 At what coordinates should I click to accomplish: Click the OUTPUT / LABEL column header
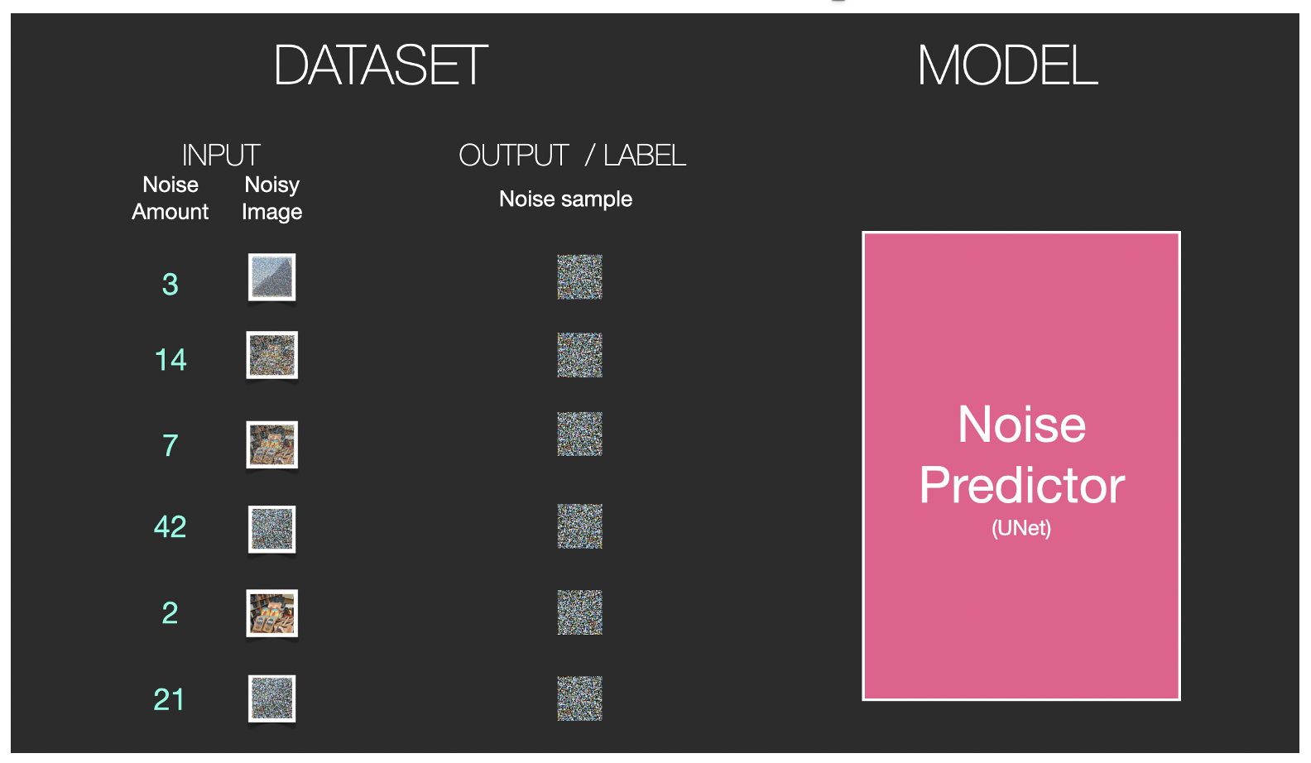coord(572,155)
